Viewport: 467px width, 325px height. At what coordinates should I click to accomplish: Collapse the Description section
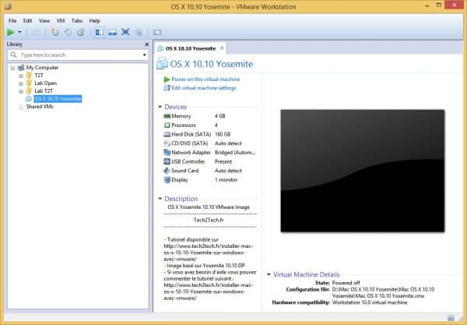coord(160,199)
